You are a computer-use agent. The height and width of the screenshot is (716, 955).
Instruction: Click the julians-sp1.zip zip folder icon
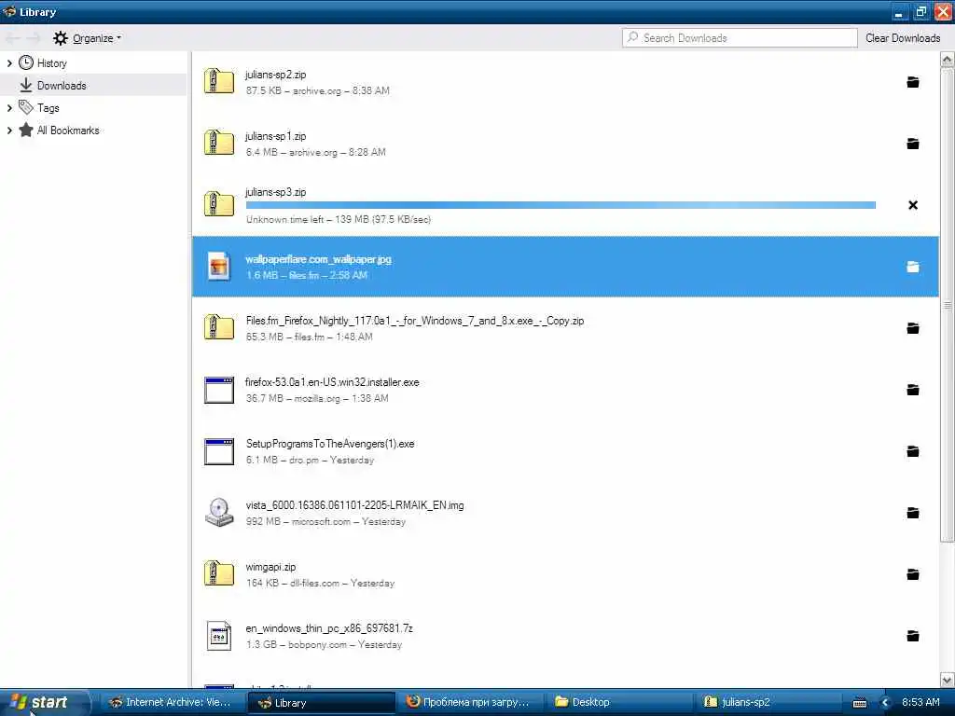click(218, 143)
